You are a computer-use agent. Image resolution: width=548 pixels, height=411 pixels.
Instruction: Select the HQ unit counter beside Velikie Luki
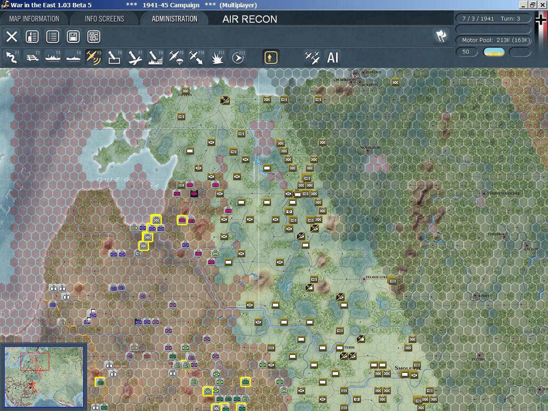393,281
